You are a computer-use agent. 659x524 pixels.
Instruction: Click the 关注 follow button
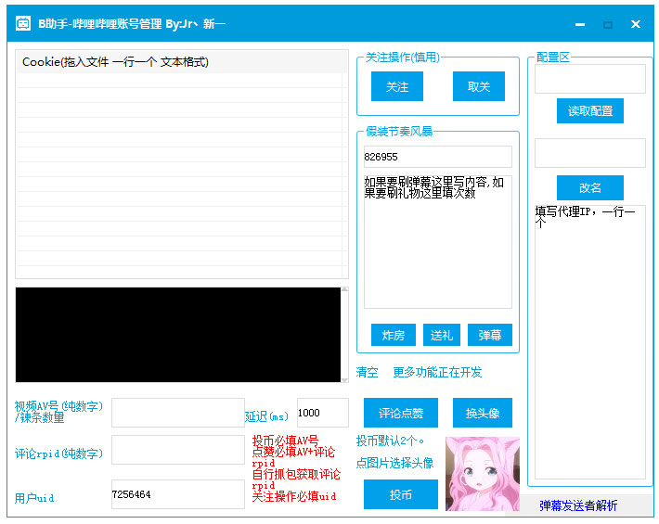tap(396, 86)
